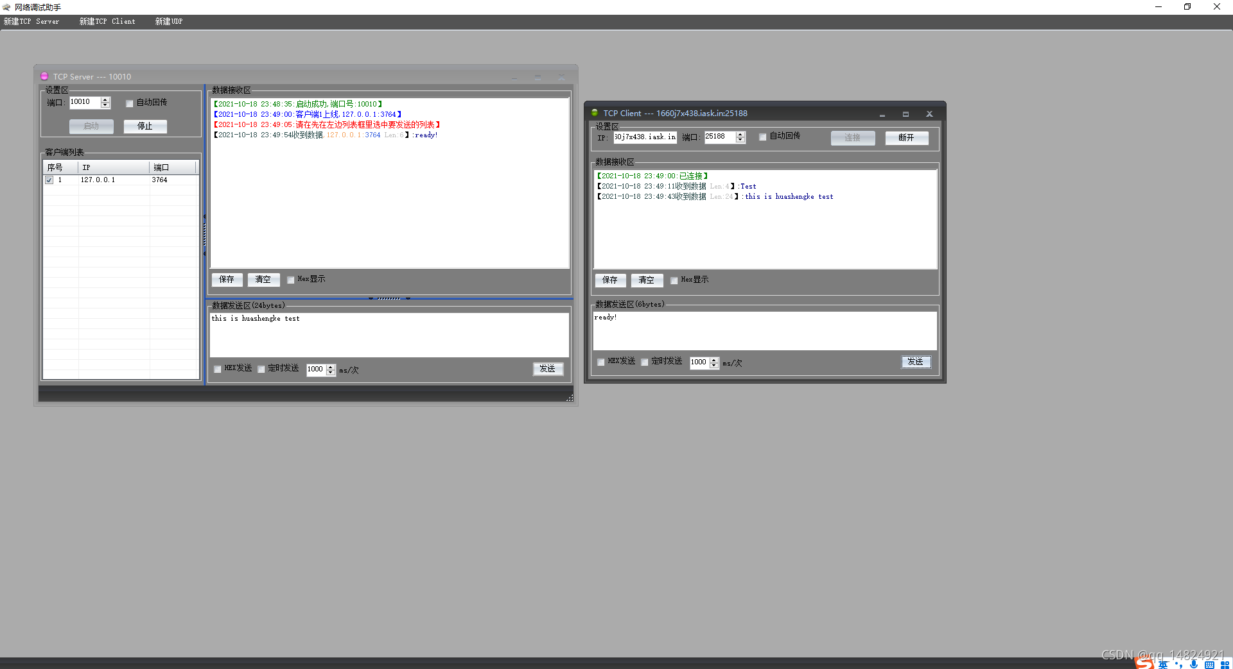Click 清空 in TCP Server receive area

[263, 280]
